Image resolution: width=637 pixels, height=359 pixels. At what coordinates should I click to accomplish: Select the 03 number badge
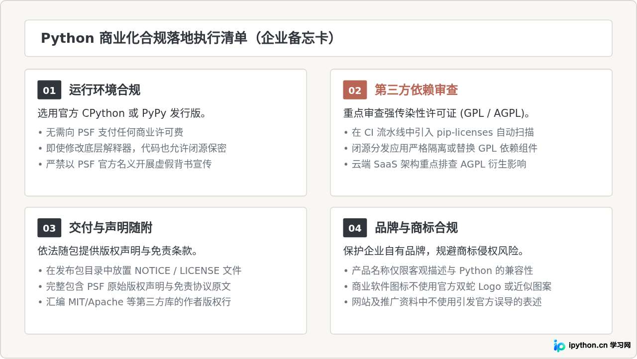pyautogui.click(x=49, y=228)
